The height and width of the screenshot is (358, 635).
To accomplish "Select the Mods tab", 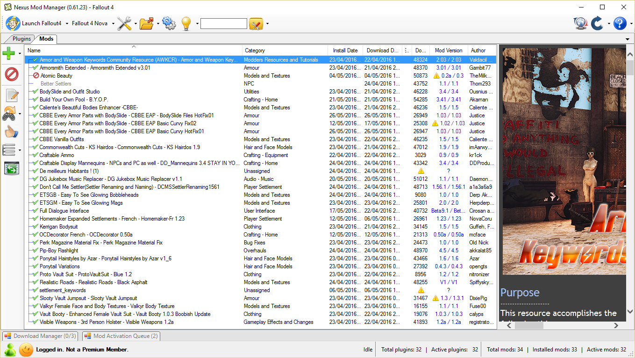I will 46,39.
